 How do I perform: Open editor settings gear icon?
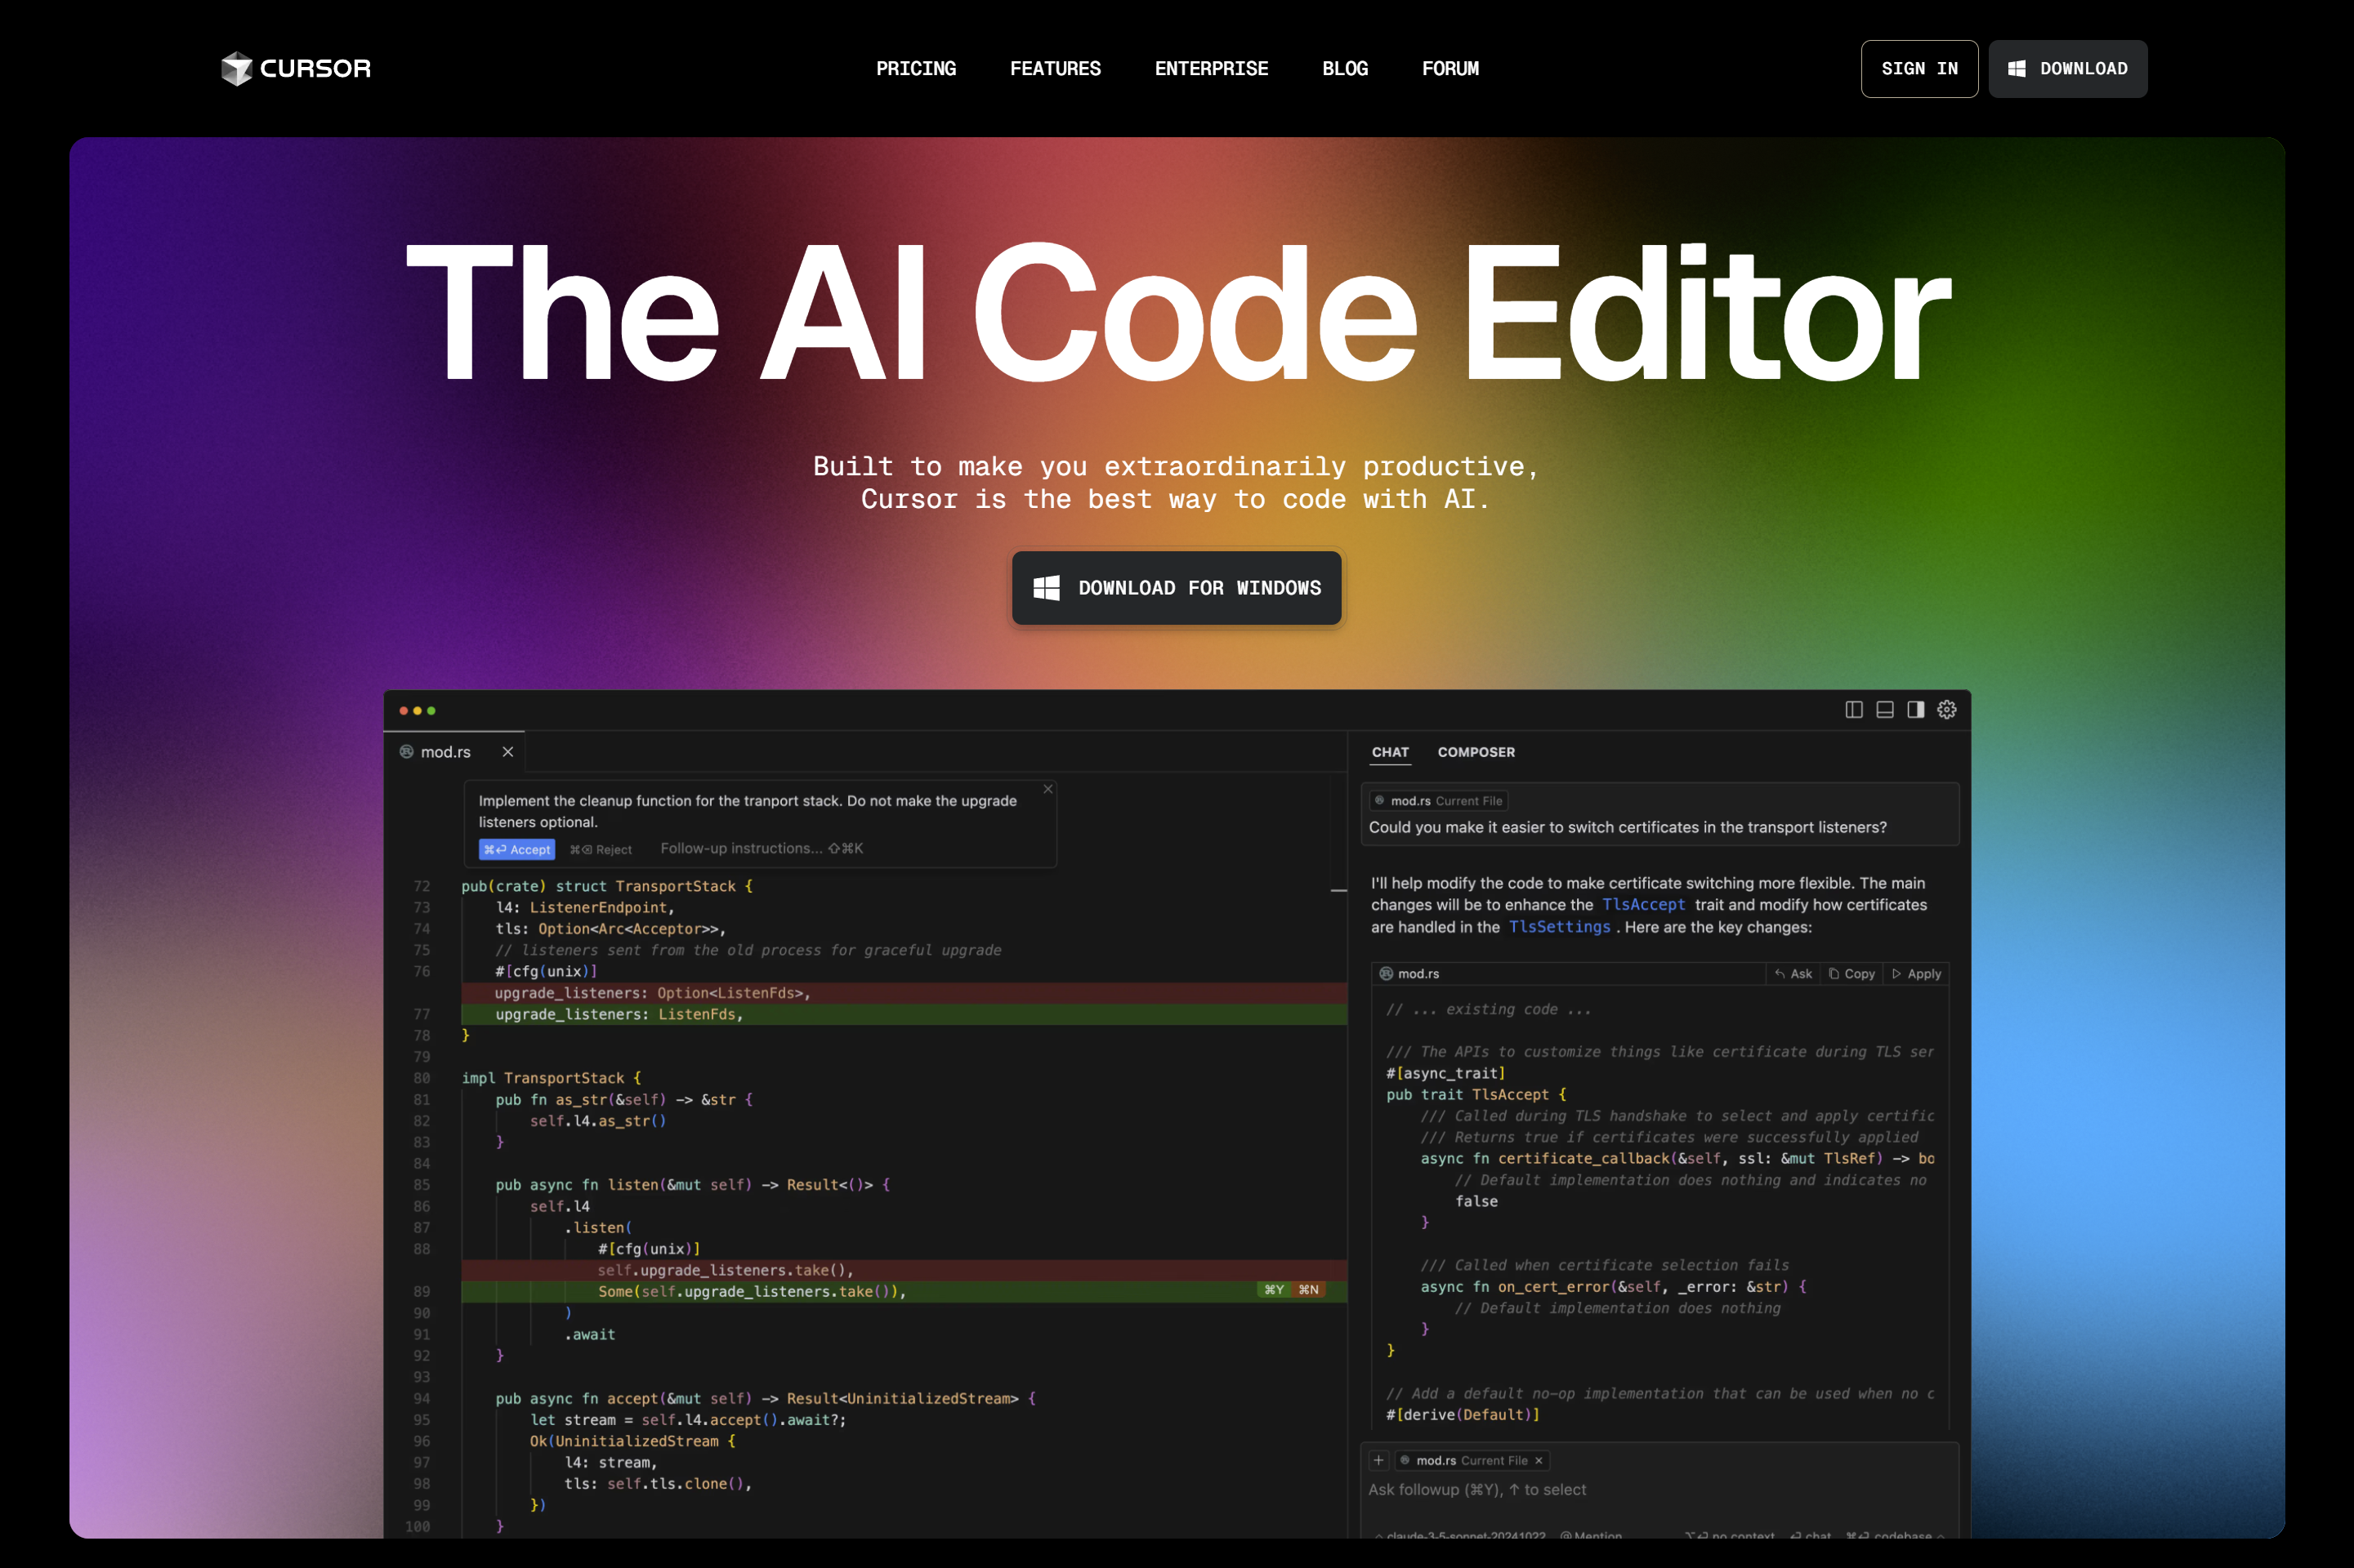[1945, 709]
